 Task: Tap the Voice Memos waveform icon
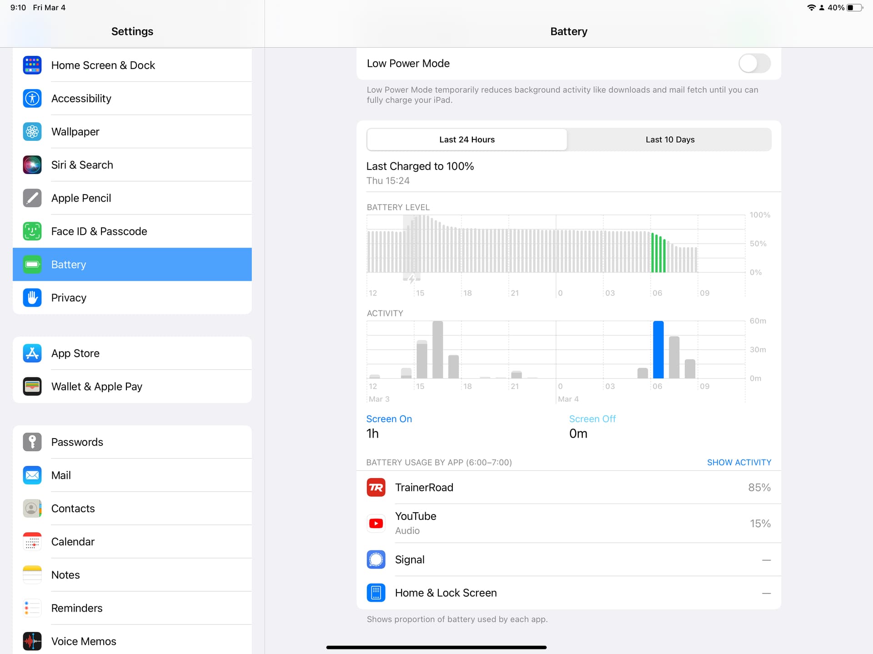pyautogui.click(x=32, y=641)
